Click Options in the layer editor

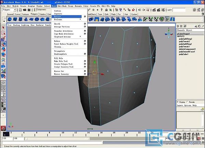pyautogui.click(x=188, y=105)
